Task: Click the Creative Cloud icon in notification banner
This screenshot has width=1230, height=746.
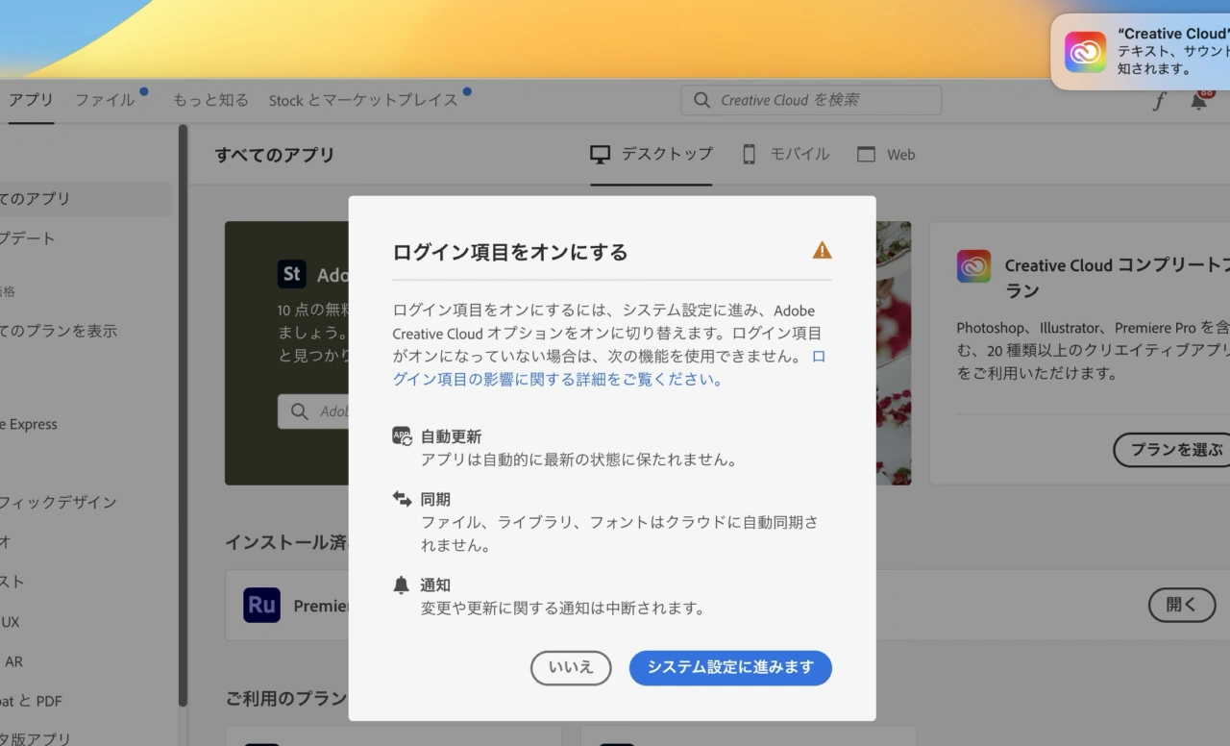Action: click(x=1085, y=52)
